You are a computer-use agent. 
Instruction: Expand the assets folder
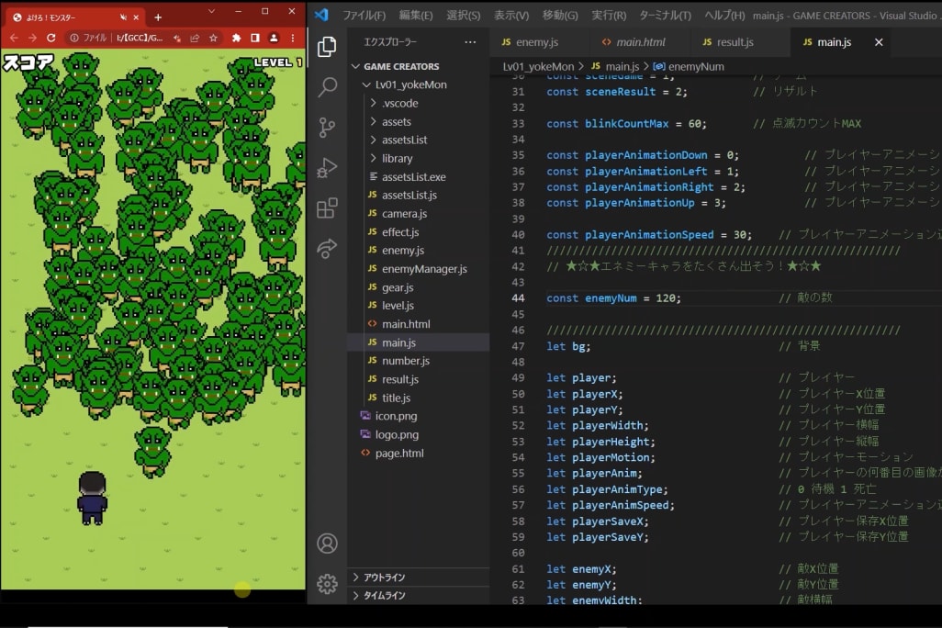tap(396, 121)
